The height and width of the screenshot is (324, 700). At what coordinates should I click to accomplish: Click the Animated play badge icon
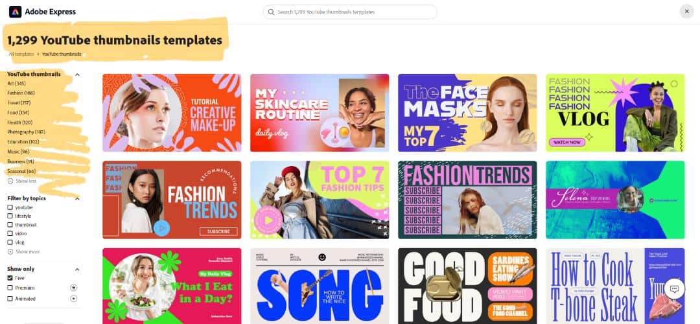click(74, 299)
